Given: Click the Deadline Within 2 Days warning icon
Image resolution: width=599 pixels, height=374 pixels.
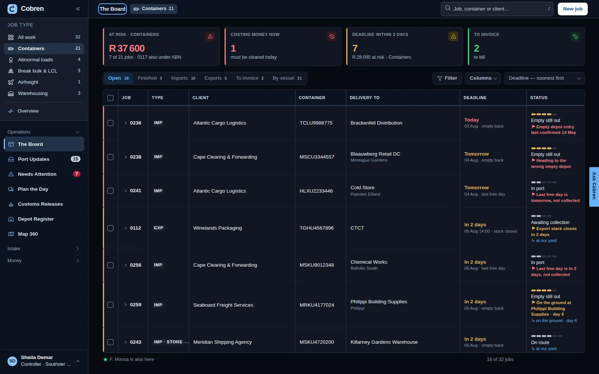Looking at the screenshot, I should tap(453, 36).
